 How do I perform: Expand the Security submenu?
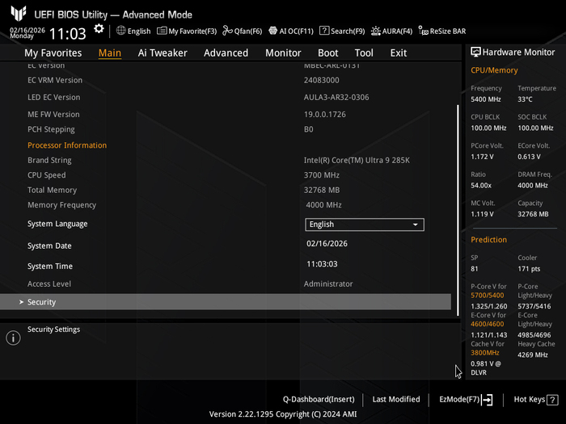click(x=42, y=302)
